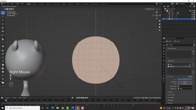Select the 3D Cursor tool

(x=3, y=16)
